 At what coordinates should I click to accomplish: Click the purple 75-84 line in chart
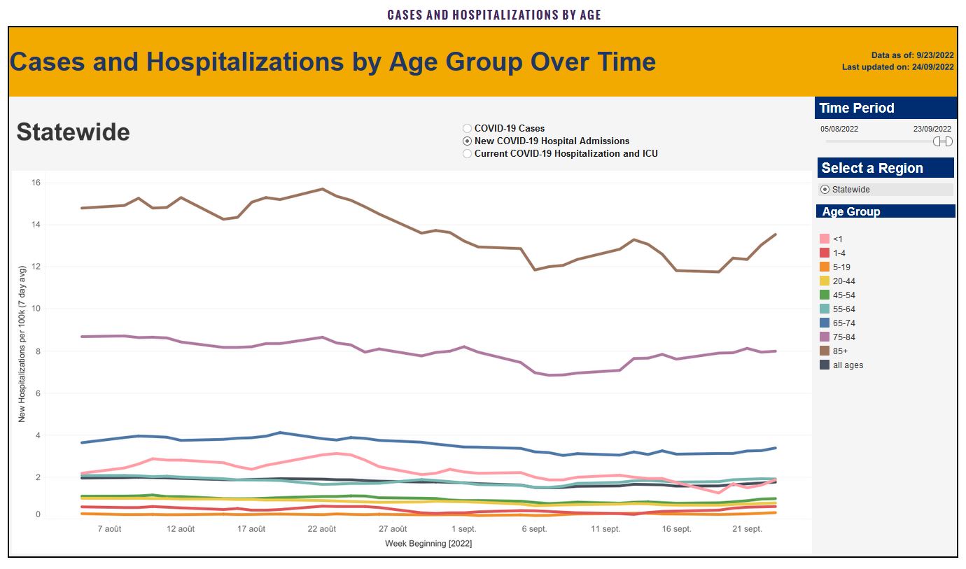click(x=420, y=354)
